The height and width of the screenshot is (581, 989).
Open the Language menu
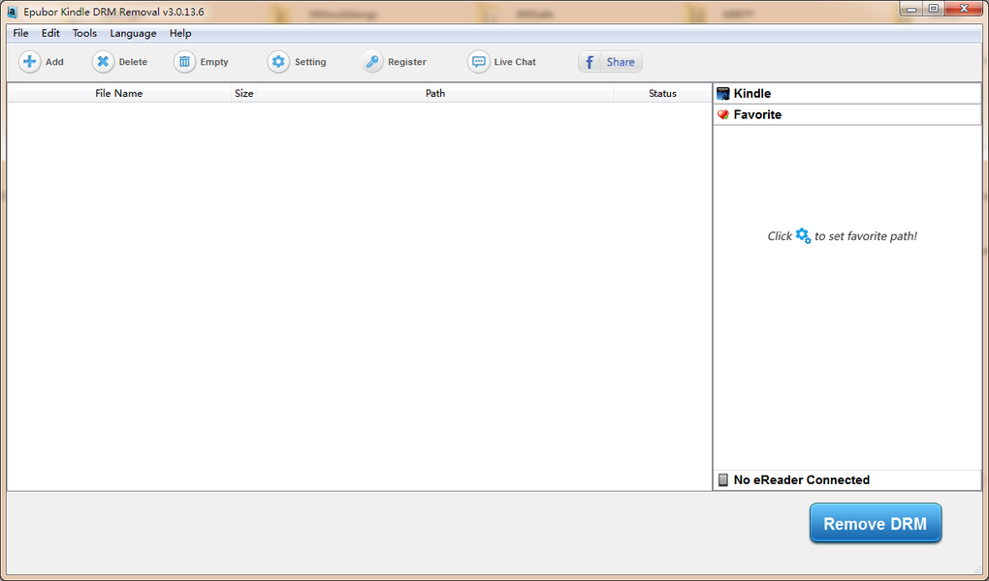(133, 33)
